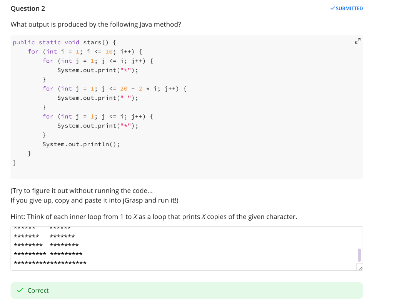Click the green checkmark in the Correct banner
This screenshot has height=303, width=394.
(20, 290)
